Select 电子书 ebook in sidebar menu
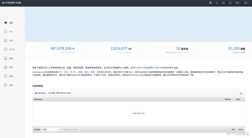Viewport: 252px width, 138px height. [11, 49]
